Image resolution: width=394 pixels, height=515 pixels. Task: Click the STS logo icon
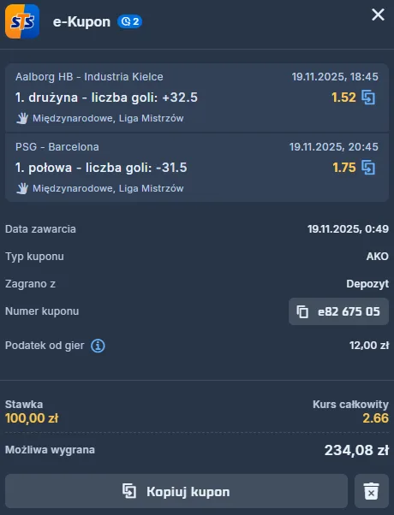click(22, 21)
